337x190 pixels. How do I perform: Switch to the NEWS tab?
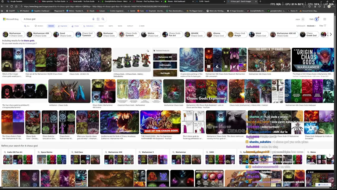point(120,26)
